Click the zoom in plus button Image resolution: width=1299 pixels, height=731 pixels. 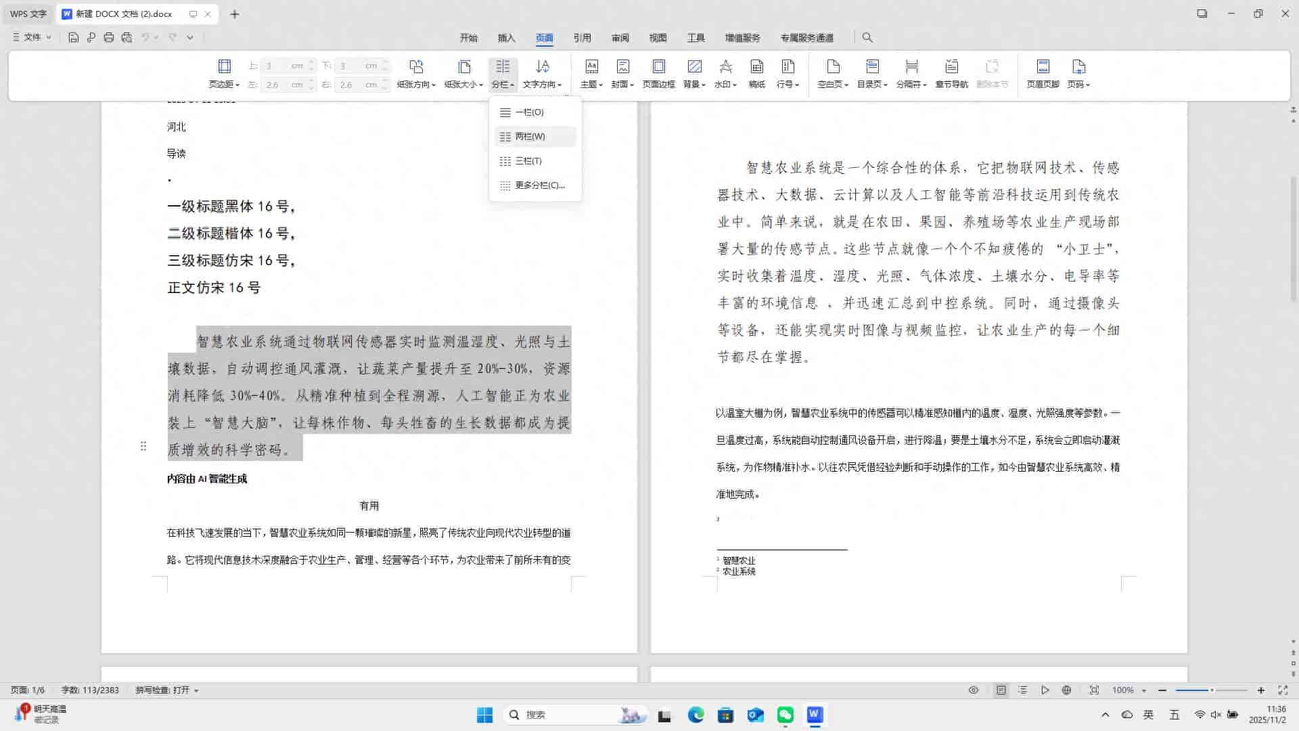pyautogui.click(x=1261, y=690)
